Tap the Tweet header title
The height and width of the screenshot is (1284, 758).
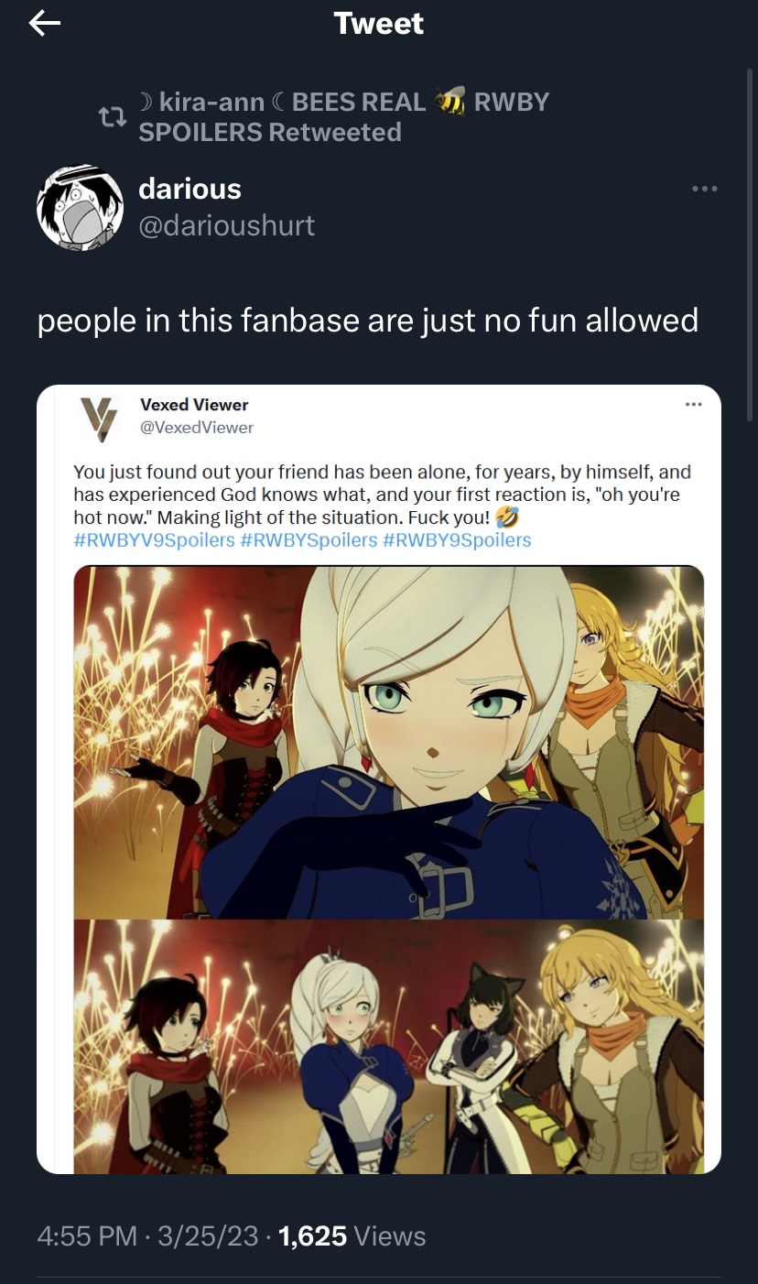[x=379, y=24]
